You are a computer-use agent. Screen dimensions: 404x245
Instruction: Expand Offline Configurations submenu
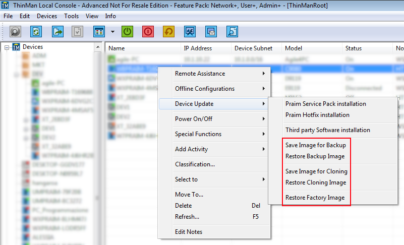(x=215, y=89)
